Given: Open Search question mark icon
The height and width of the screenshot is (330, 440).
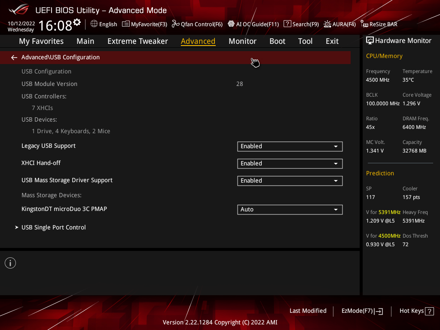Looking at the screenshot, I should (x=287, y=24).
